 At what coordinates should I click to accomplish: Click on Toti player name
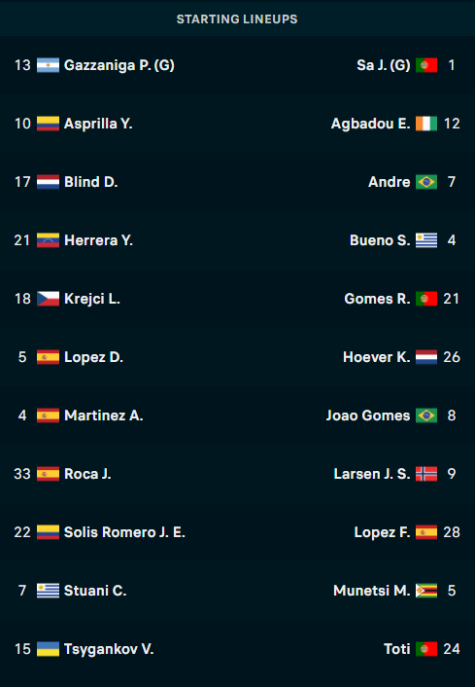396,649
